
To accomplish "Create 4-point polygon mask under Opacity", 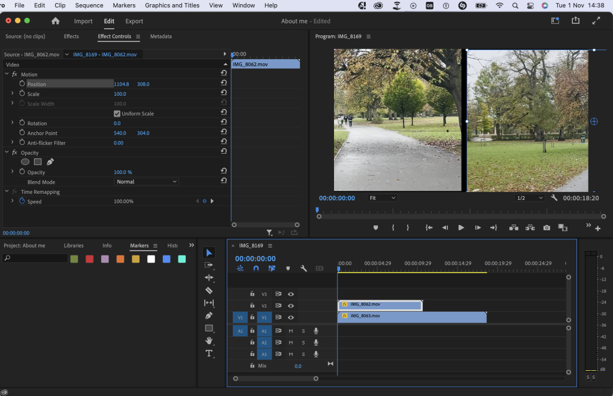I will point(38,162).
